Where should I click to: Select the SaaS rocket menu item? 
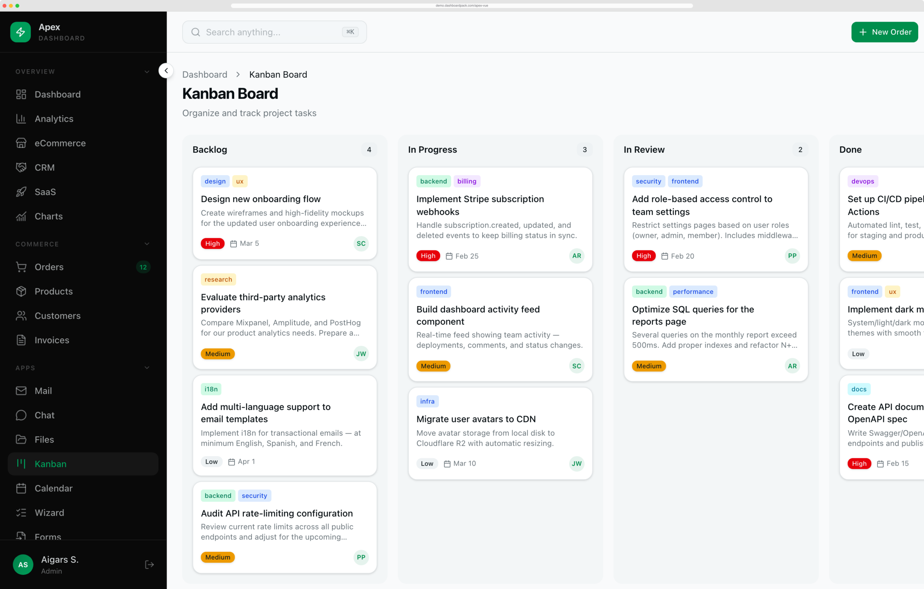pos(83,192)
